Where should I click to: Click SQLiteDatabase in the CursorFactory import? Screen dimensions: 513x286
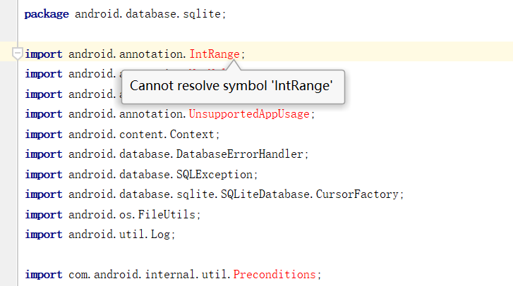pyautogui.click(x=265, y=194)
